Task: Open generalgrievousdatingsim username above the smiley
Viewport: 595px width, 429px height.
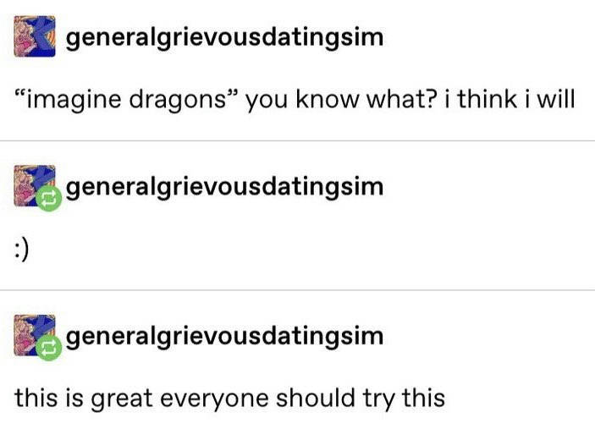Action: click(224, 188)
